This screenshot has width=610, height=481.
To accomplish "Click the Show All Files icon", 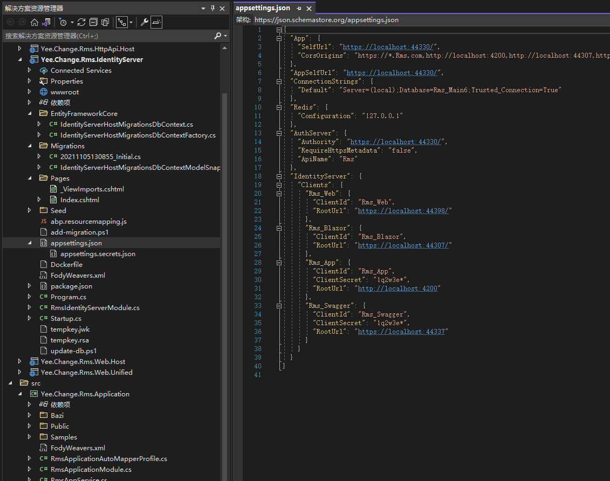I will pyautogui.click(x=105, y=22).
